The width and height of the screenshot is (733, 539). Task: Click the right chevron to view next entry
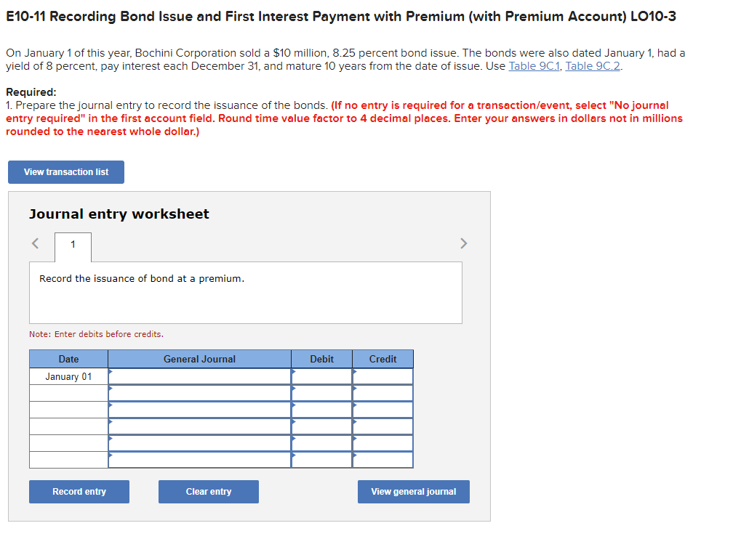click(463, 243)
